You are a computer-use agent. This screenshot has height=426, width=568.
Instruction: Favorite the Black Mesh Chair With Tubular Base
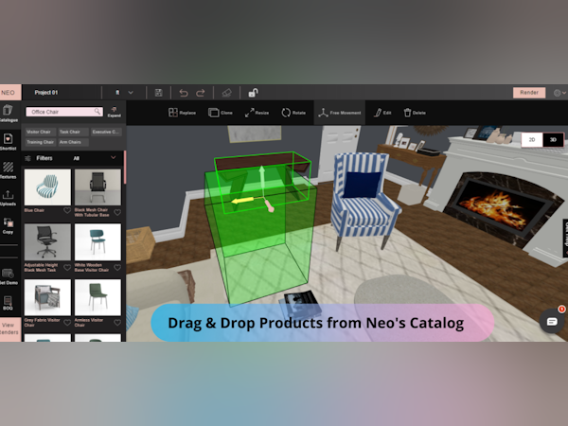click(x=117, y=213)
